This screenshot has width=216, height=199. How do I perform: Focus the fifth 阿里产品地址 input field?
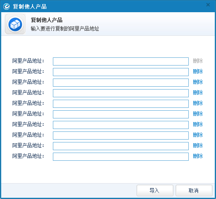(x=121, y=104)
